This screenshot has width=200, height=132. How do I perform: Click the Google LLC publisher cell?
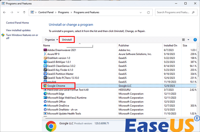[x=125, y=86]
